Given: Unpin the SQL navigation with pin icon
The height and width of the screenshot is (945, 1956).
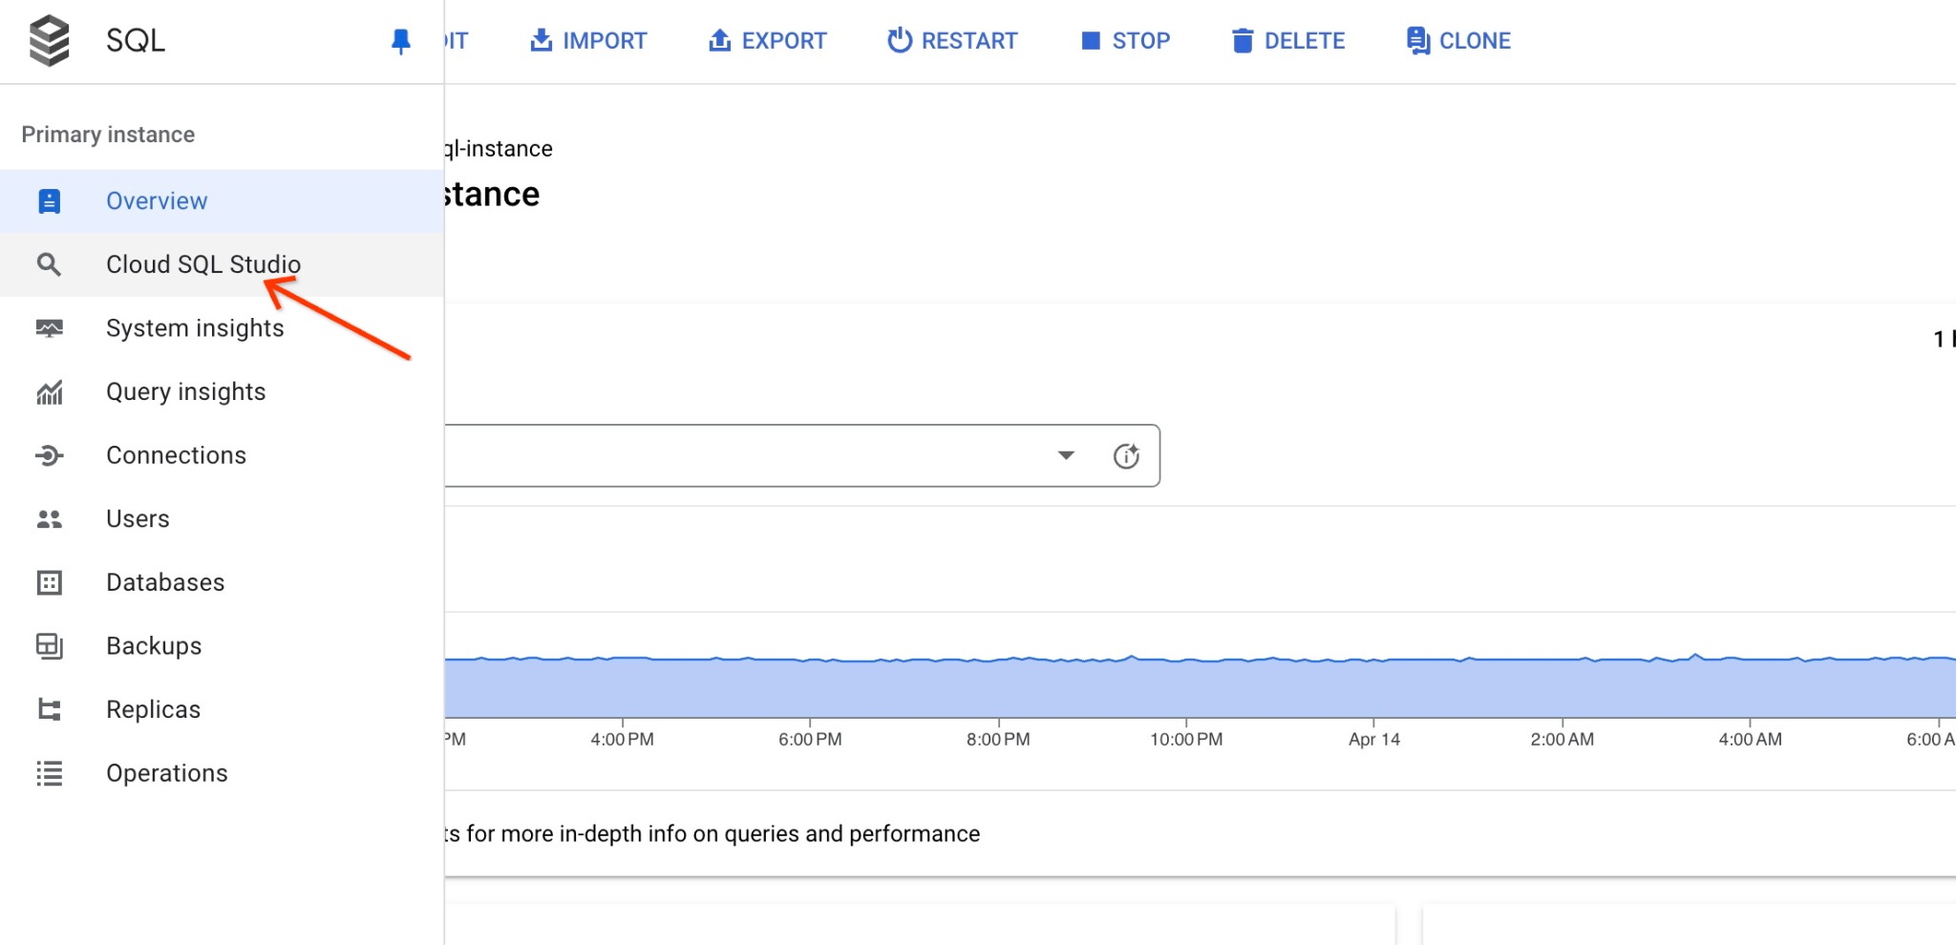Looking at the screenshot, I should coord(401,41).
